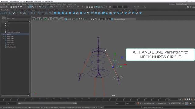The width and height of the screenshot is (195, 109).
Task: Open the No Live Surface dropdown
Action: click(x=60, y=7)
